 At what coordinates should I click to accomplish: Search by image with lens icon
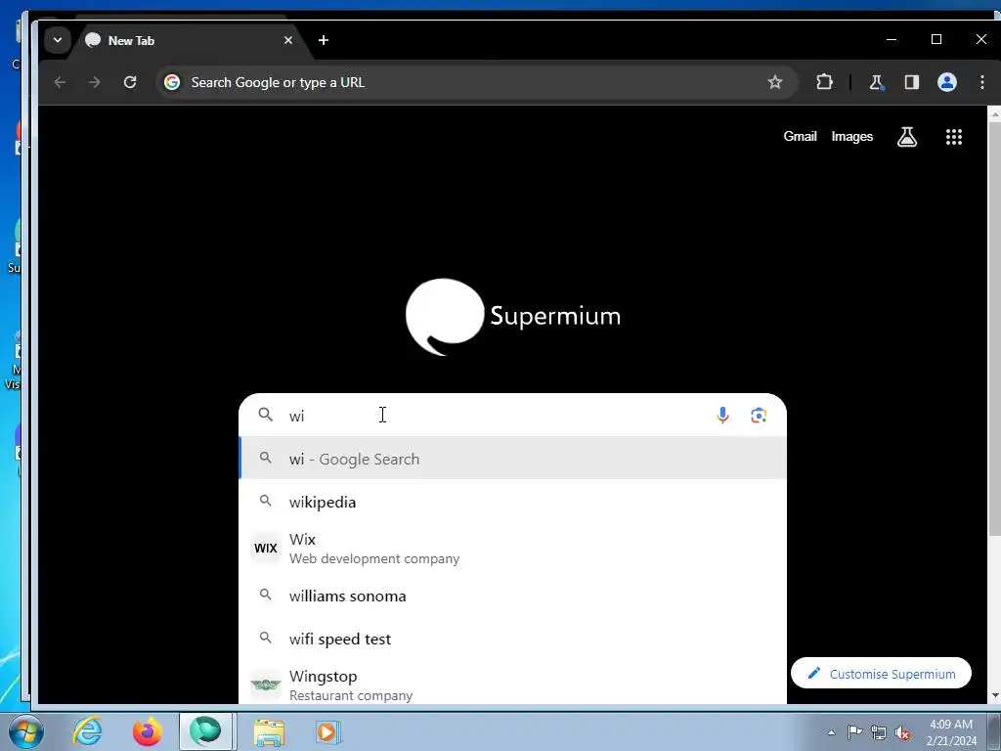[759, 416]
